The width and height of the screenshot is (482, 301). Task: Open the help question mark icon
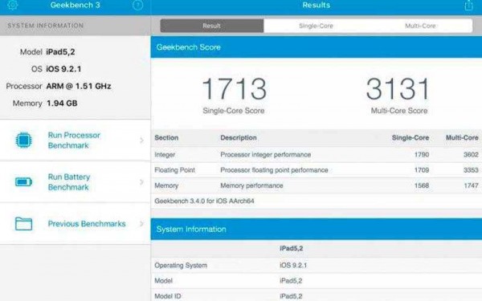coord(137,5)
